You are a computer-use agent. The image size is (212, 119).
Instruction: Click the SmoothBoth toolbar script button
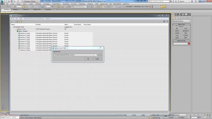coord(130,7)
